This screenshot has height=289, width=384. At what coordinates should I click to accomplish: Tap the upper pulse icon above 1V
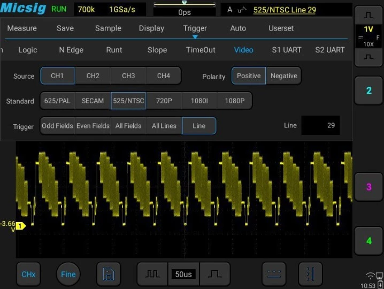368,16
